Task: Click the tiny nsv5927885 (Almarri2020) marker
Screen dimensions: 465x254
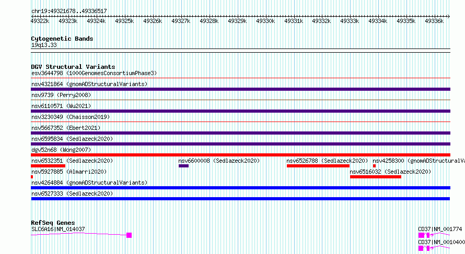Action: tap(32, 177)
